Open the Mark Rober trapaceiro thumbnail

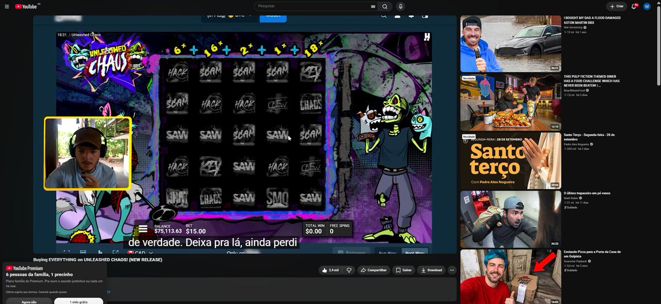click(x=511, y=219)
